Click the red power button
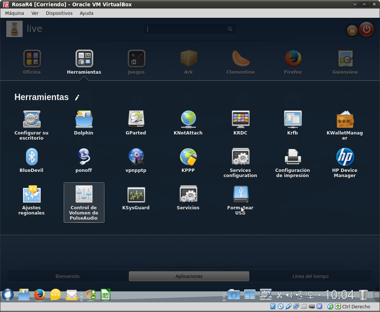The image size is (380, 312). coord(366,29)
